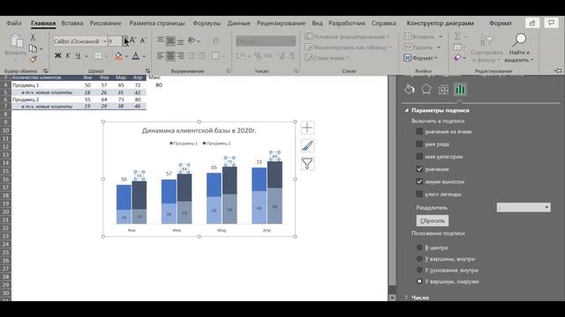This screenshot has height=317, width=565.
Task: Collapse 'Параметры подписи' section
Action: pyautogui.click(x=406, y=110)
